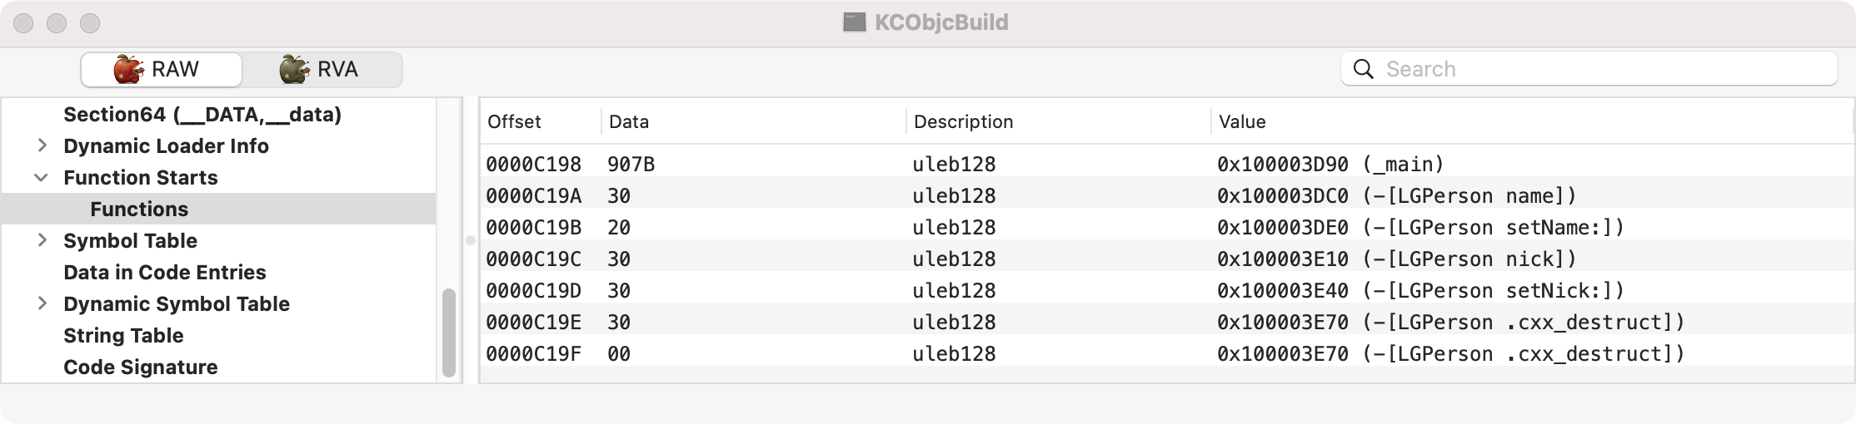Image resolution: width=1856 pixels, height=424 pixels.
Task: Open the Code Signature entry
Action: 140,367
